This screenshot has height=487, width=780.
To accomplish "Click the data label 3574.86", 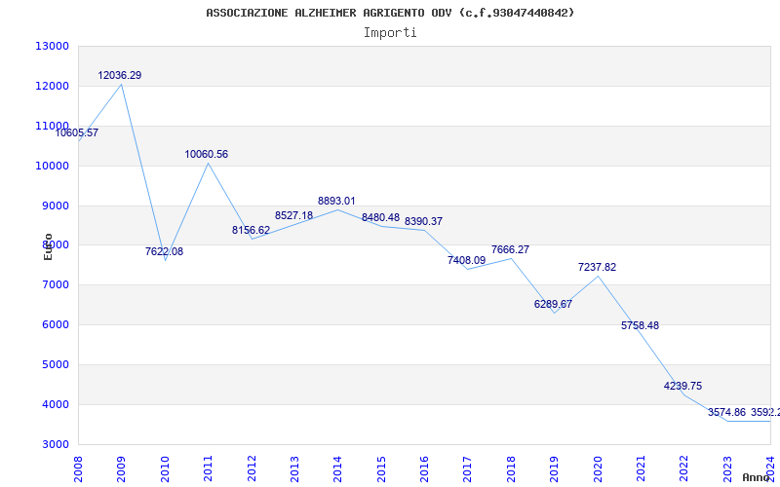I will pyautogui.click(x=726, y=412).
